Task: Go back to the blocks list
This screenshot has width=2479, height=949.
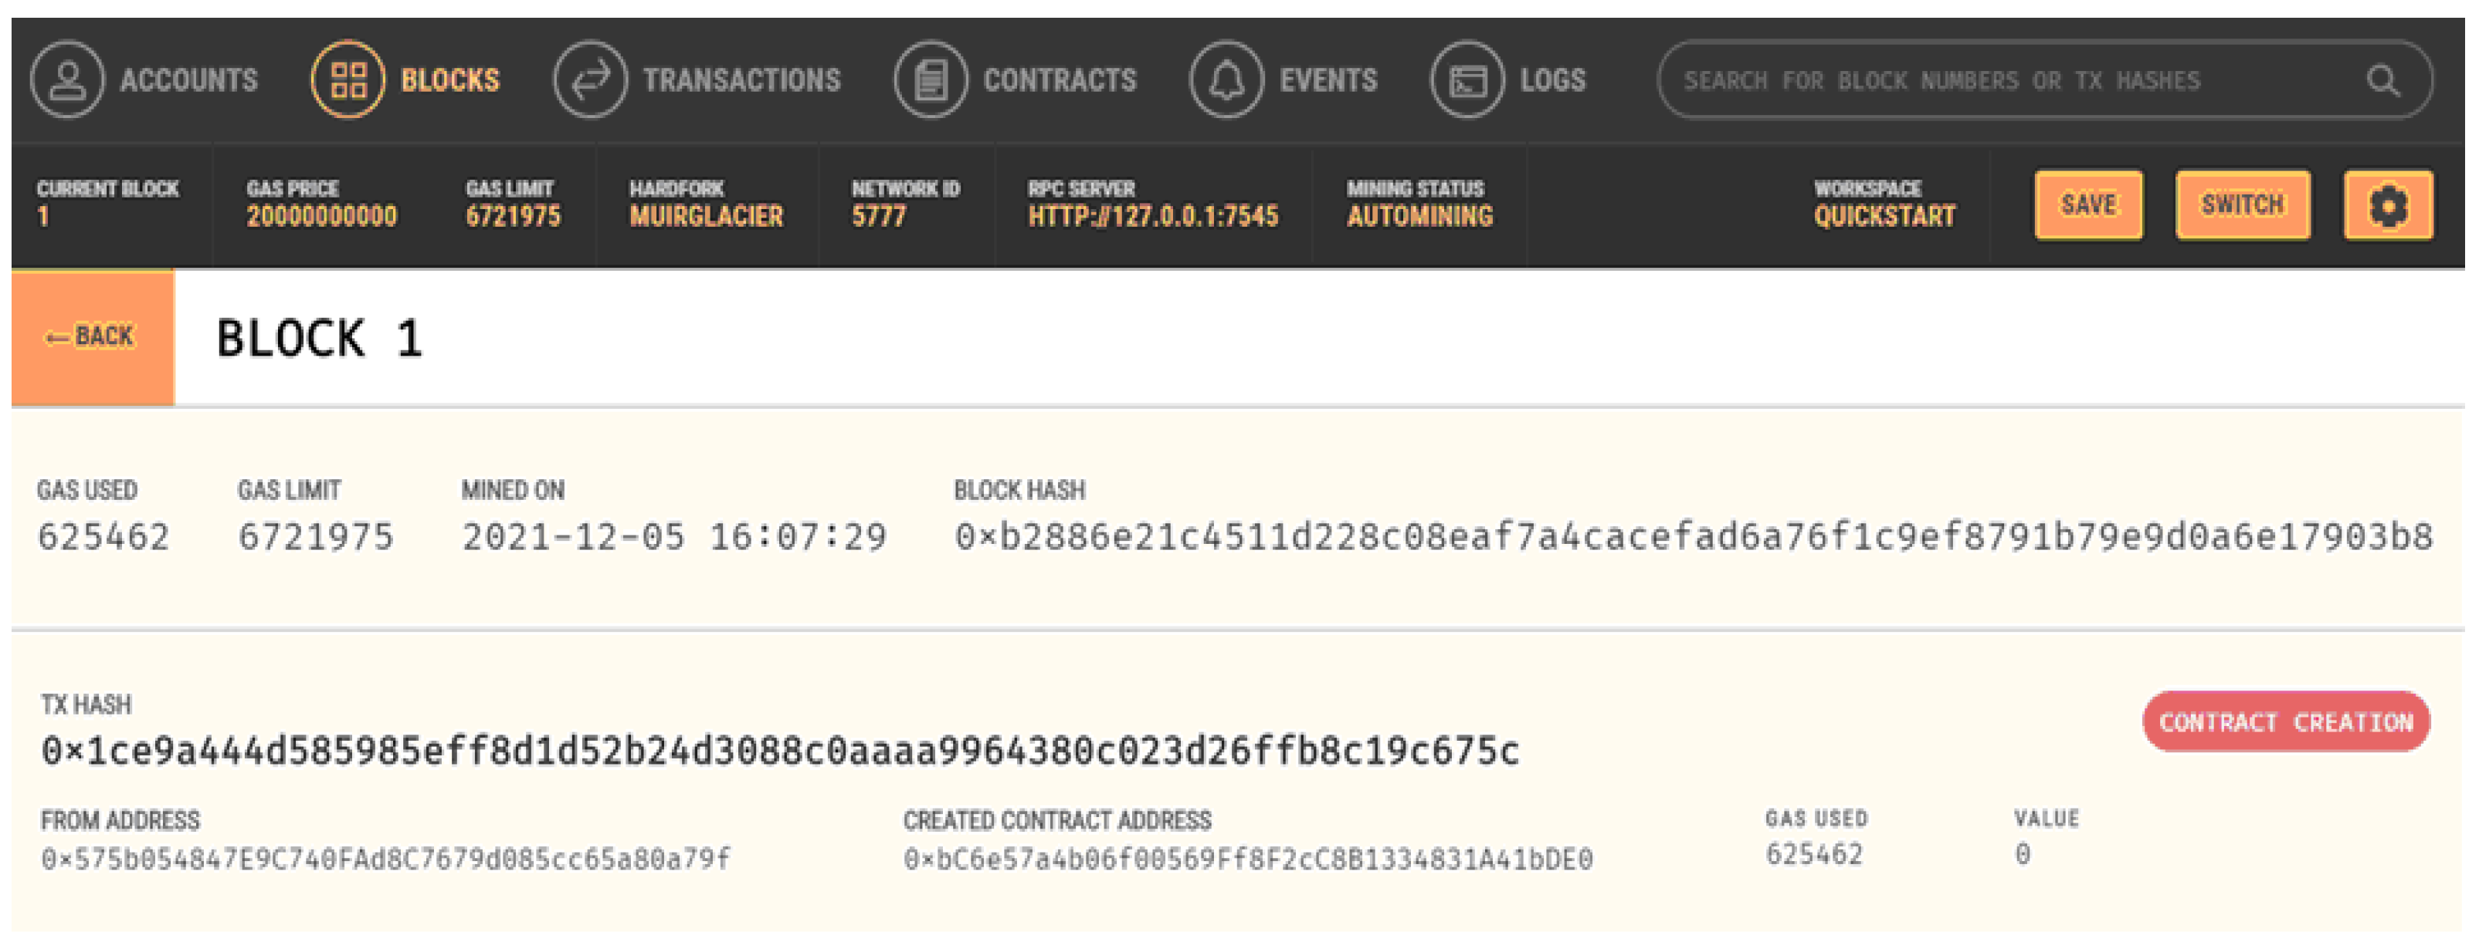Action: pyautogui.click(x=93, y=336)
